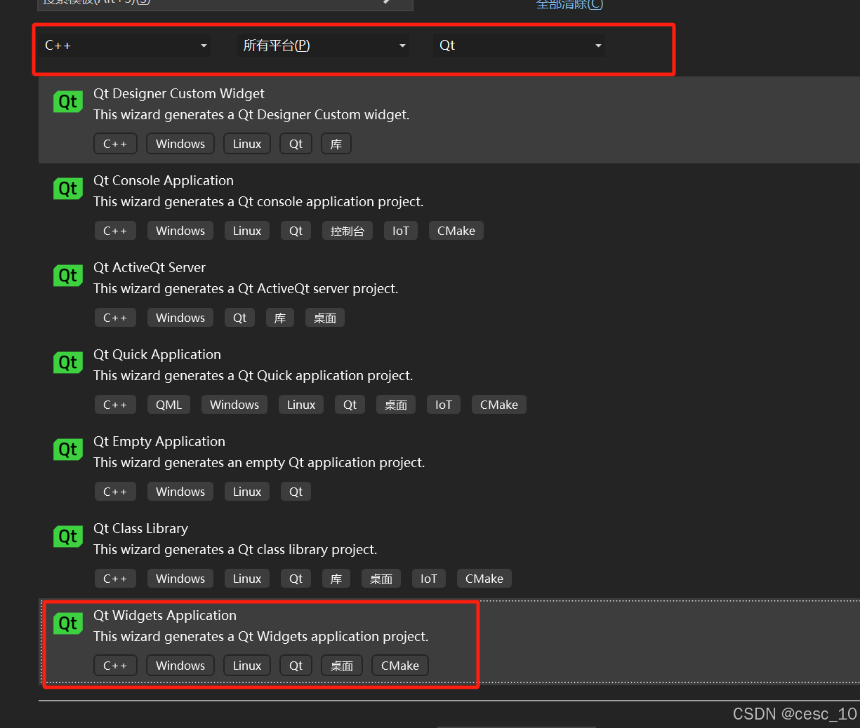Image resolution: width=860 pixels, height=728 pixels.
Task: Click 'This wizard generates a Qt Widgets application project.'
Action: (x=261, y=636)
